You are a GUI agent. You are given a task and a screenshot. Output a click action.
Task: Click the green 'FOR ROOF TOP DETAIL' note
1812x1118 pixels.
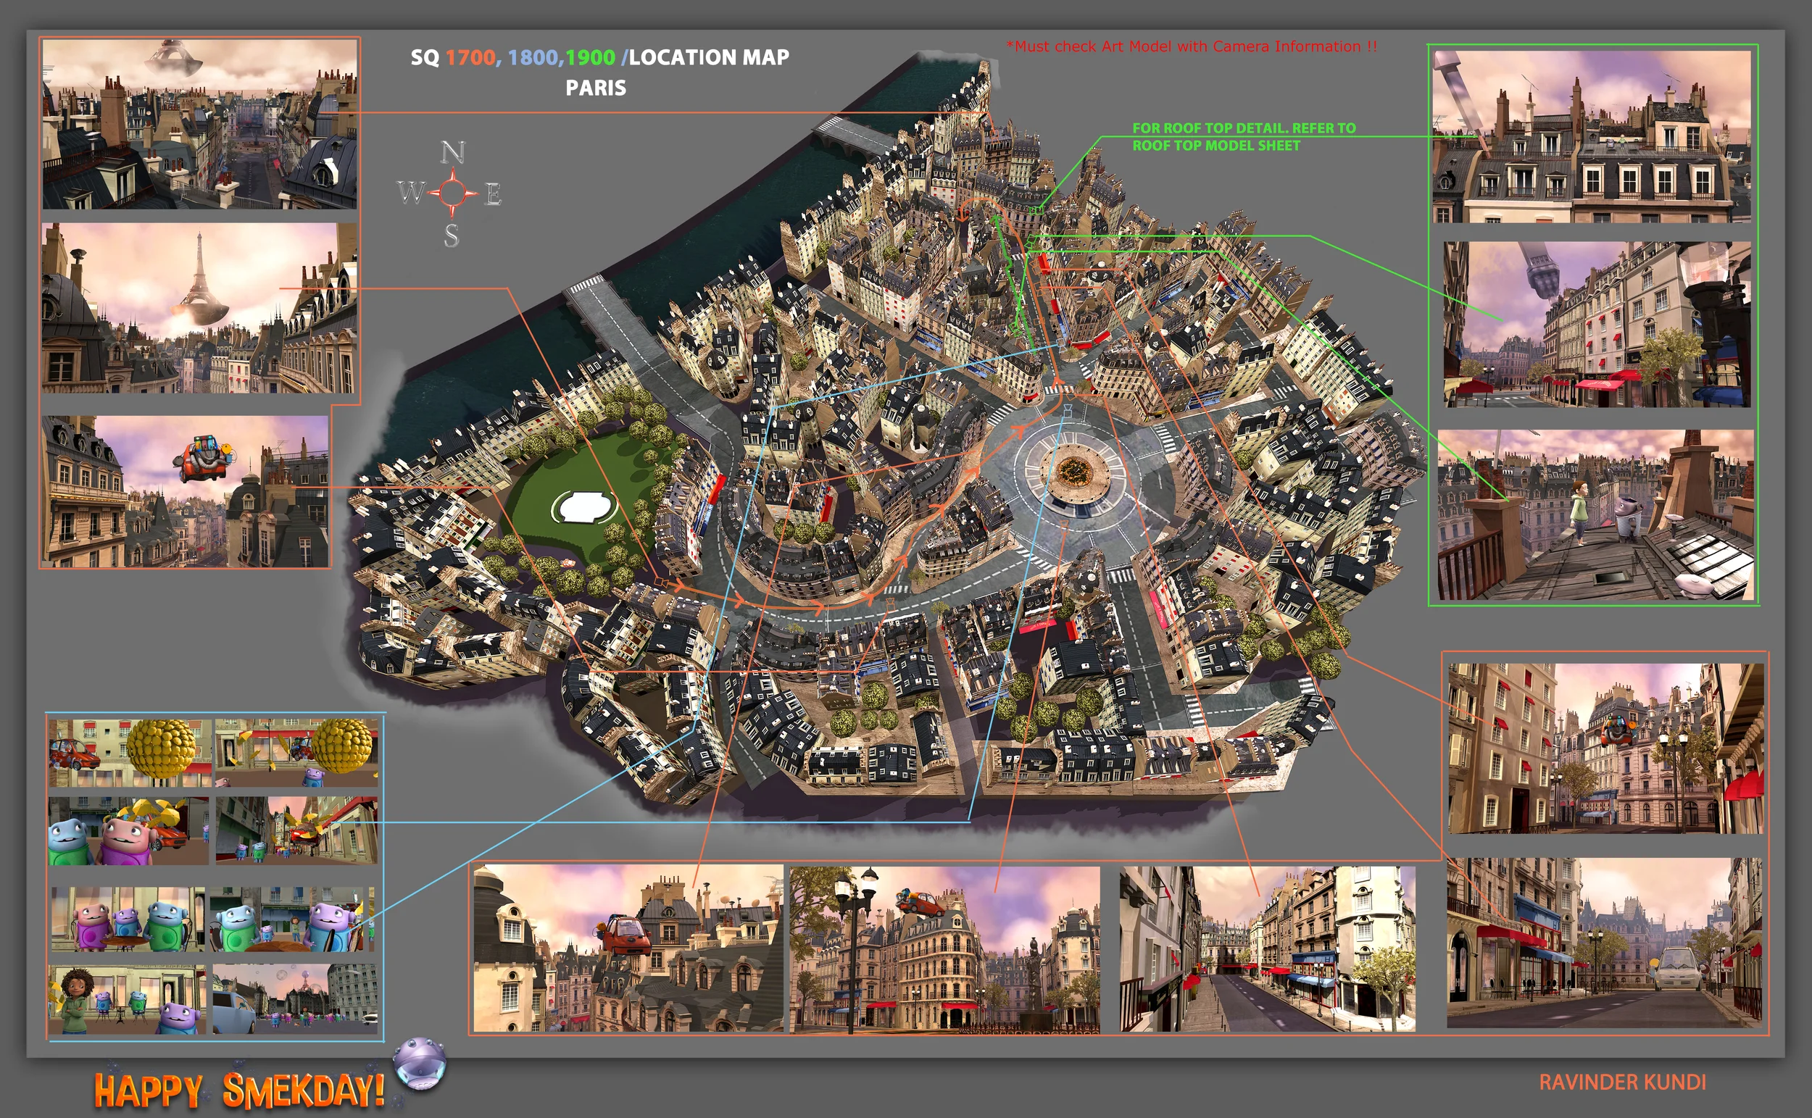tap(1244, 137)
